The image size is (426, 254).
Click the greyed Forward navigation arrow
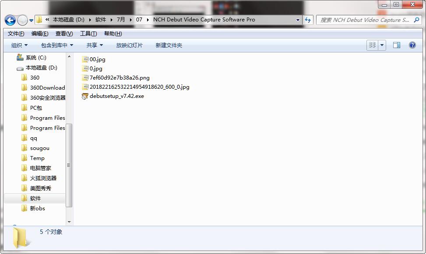(22, 20)
